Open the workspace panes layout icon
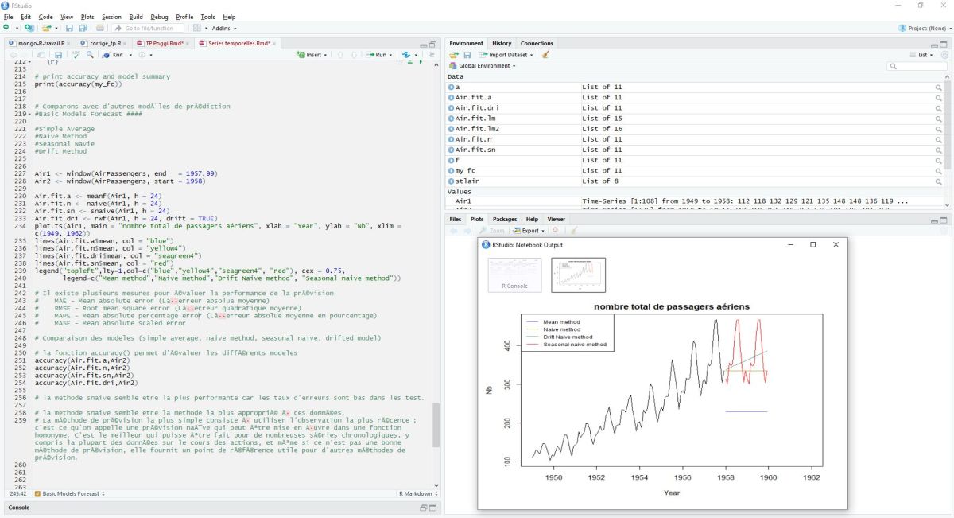This screenshot has height=518, width=954. coord(197,28)
